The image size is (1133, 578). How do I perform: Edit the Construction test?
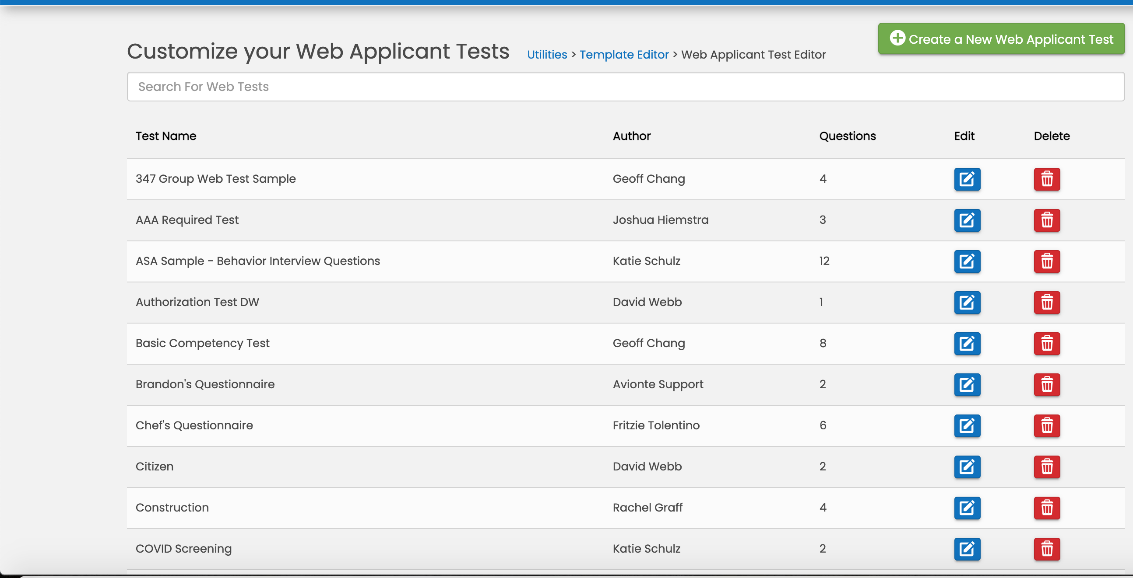pyautogui.click(x=967, y=508)
